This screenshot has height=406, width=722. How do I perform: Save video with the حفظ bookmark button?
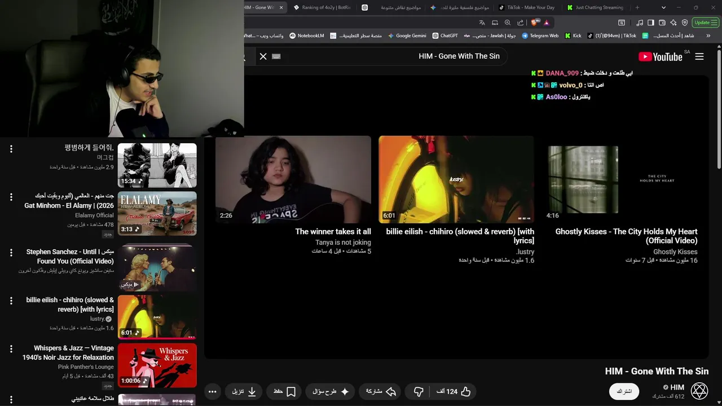[x=285, y=391]
